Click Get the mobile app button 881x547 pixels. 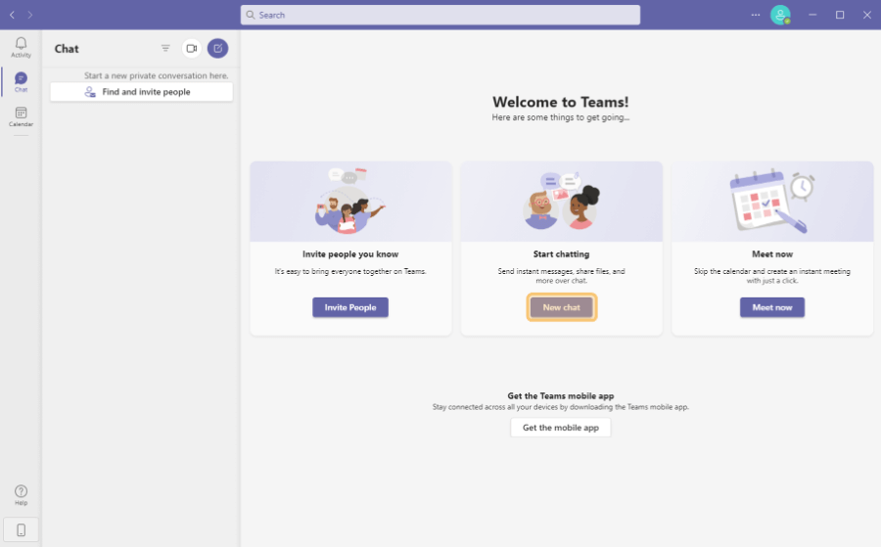click(x=561, y=428)
